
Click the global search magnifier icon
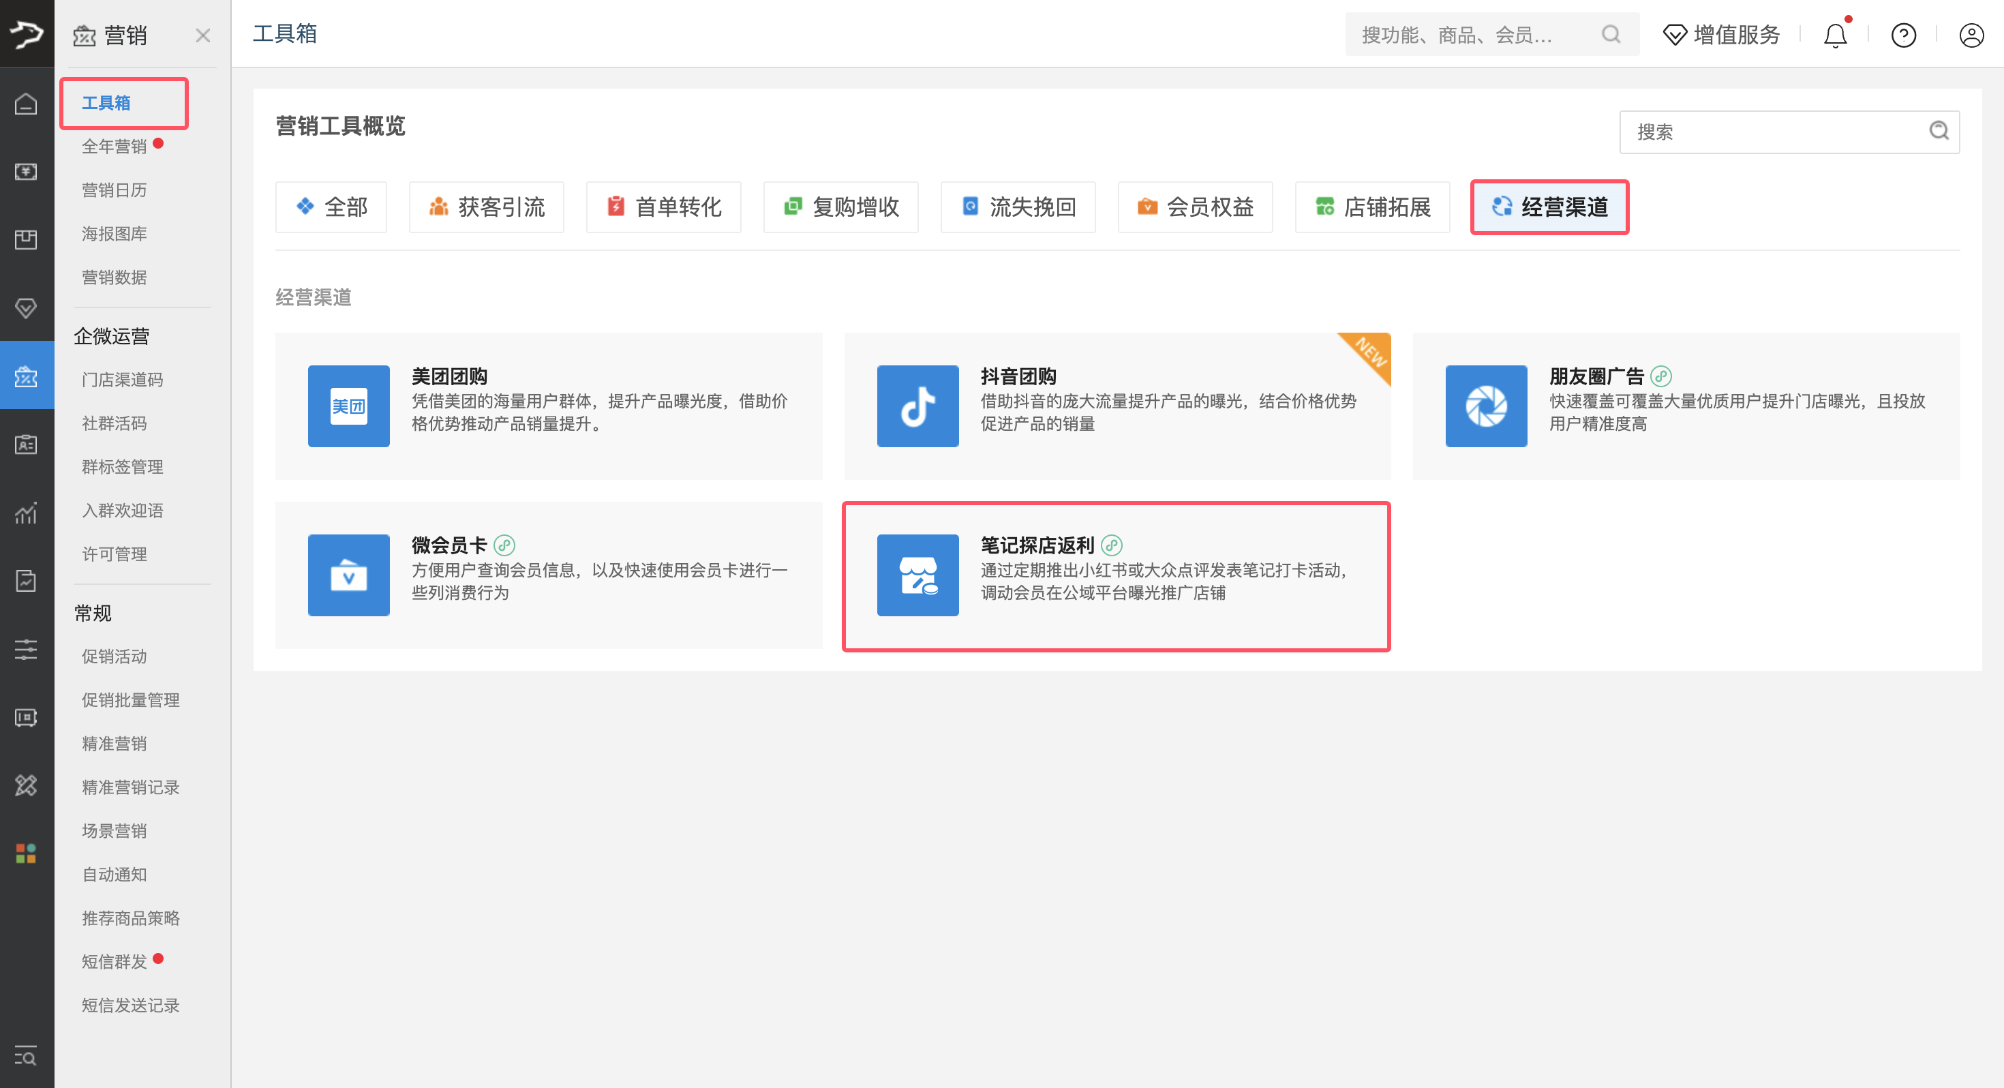(1611, 34)
